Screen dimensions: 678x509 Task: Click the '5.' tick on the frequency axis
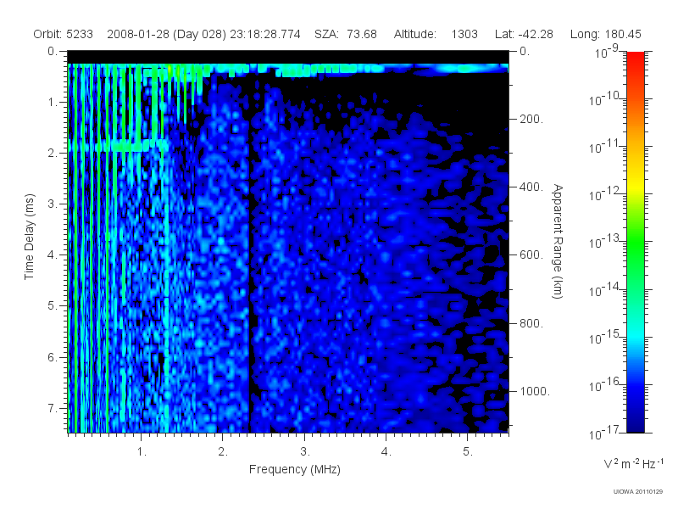pos(468,452)
